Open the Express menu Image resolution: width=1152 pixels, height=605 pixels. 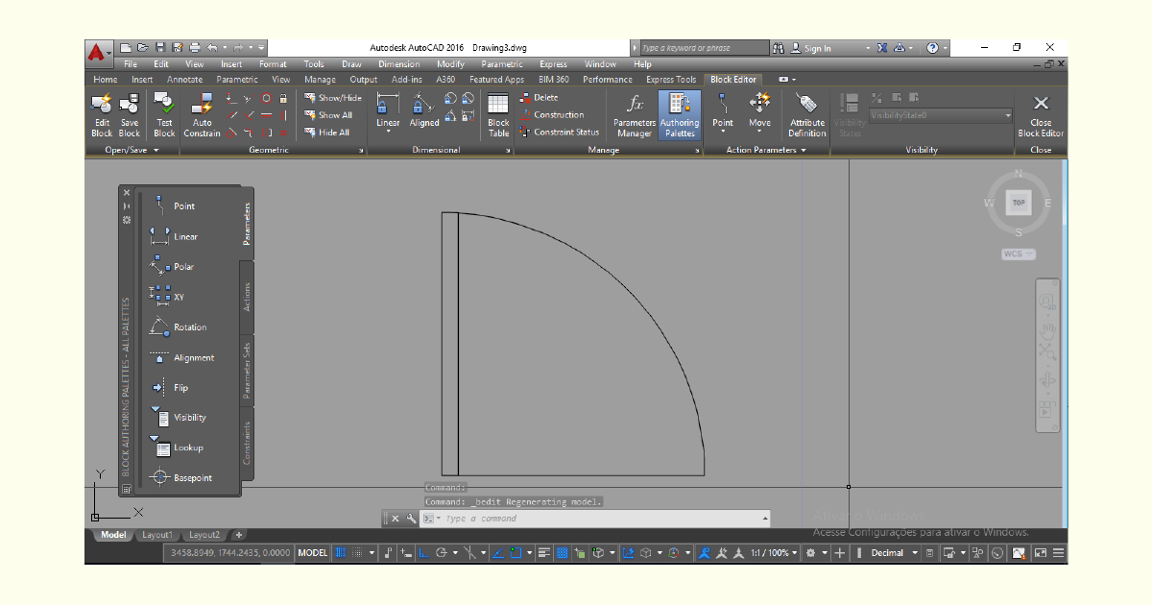coord(553,64)
